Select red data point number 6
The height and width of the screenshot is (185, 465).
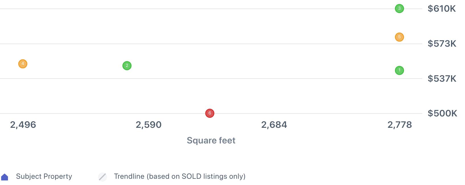pyautogui.click(x=210, y=113)
